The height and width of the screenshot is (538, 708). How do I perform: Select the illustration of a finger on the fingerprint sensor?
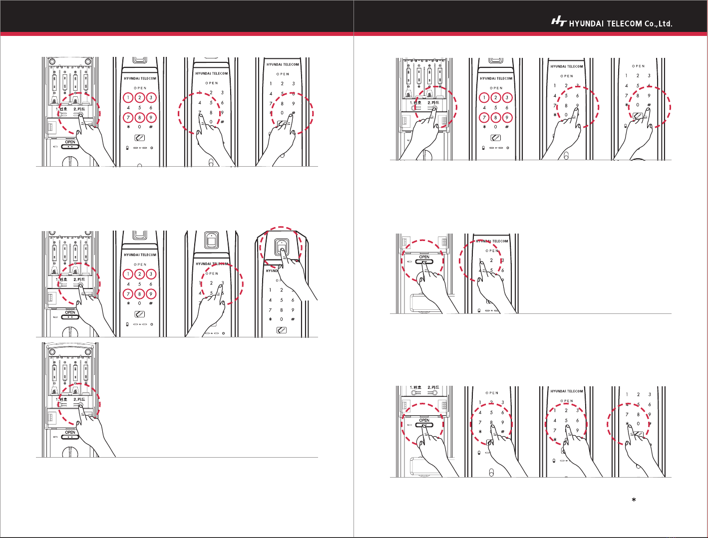coord(287,281)
